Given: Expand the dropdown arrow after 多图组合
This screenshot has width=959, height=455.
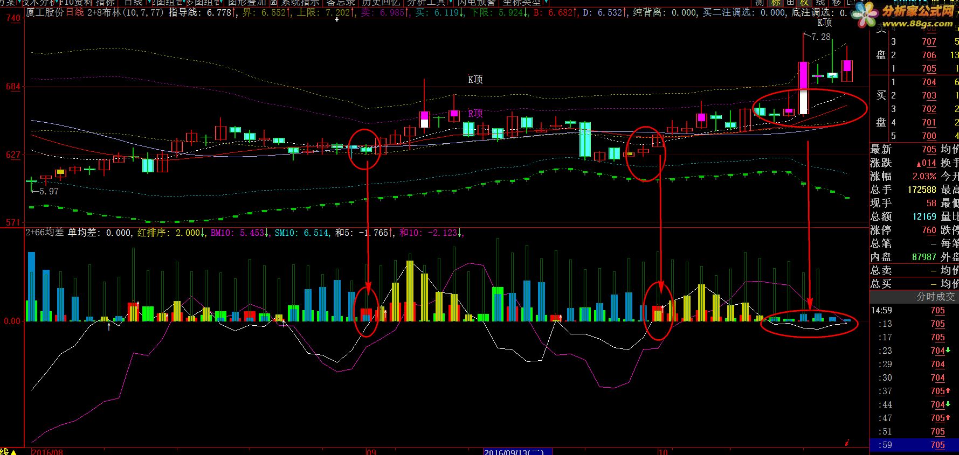Looking at the screenshot, I should coord(222,3).
